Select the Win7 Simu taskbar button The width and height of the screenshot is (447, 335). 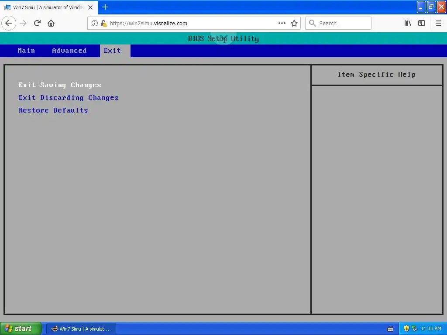81,329
